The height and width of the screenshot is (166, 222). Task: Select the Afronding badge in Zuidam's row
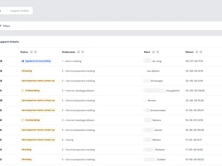coord(27,159)
